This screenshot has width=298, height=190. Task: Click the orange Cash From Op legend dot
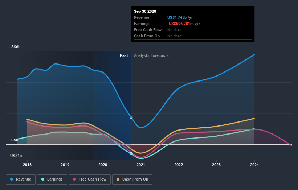118,179
